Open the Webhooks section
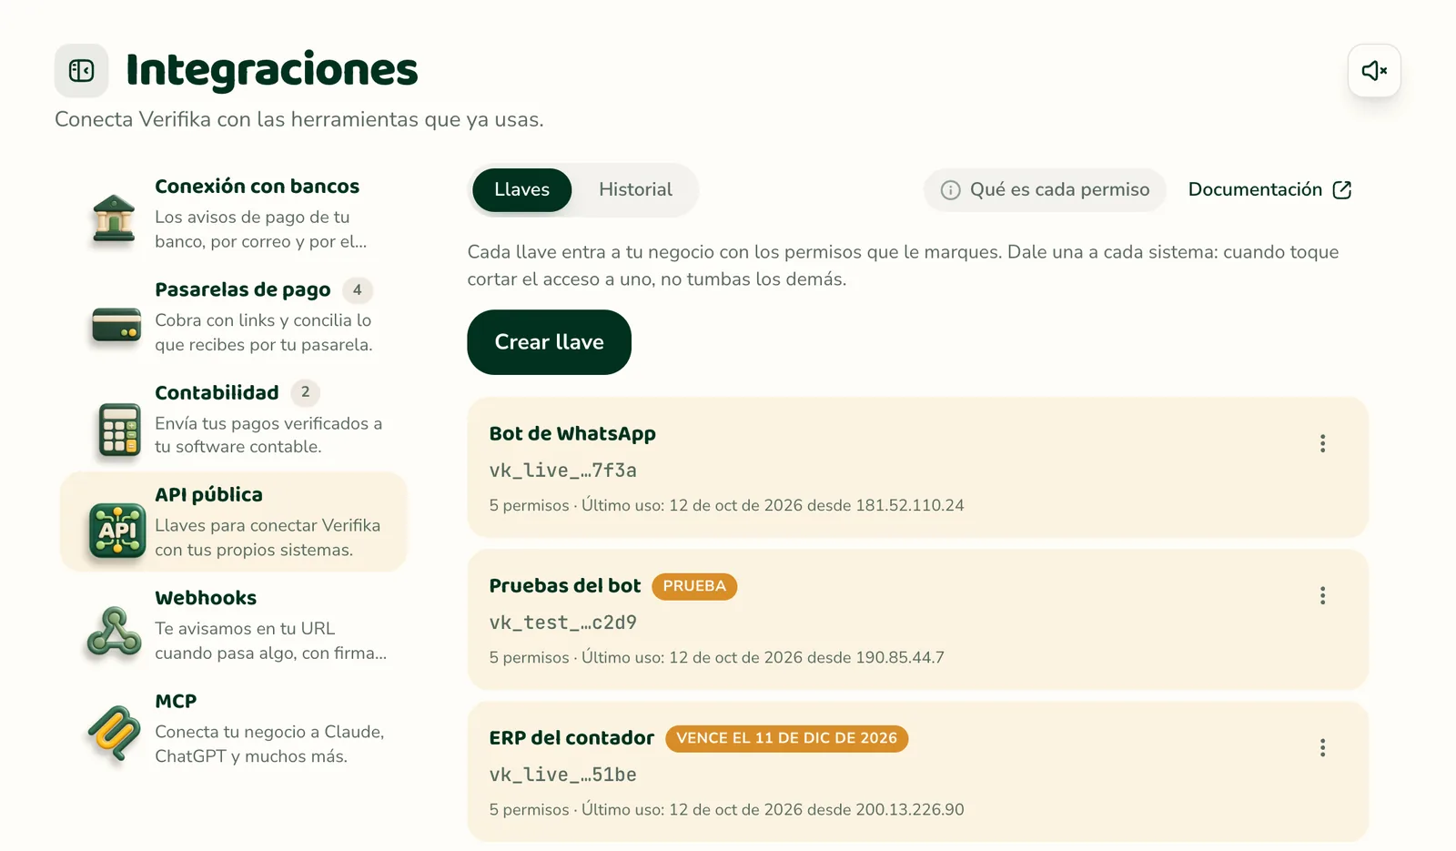 [234, 625]
